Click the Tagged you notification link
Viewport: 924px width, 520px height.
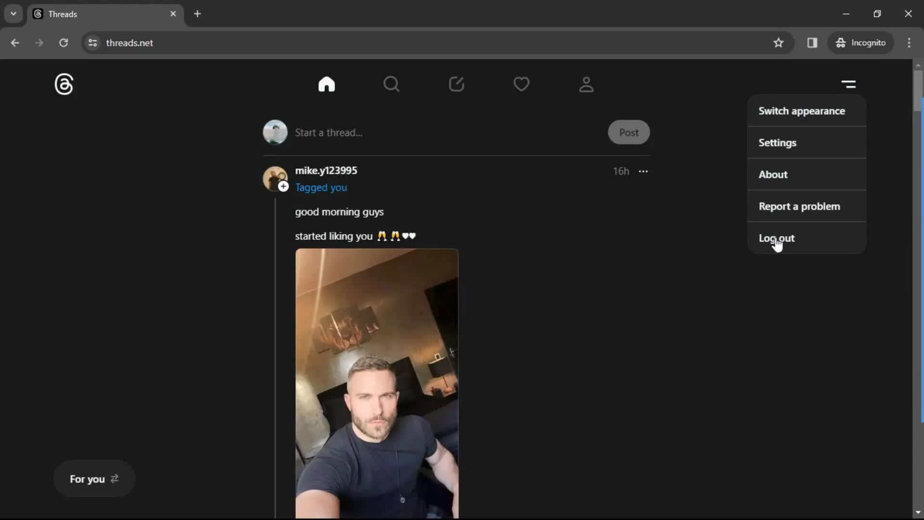pos(321,187)
